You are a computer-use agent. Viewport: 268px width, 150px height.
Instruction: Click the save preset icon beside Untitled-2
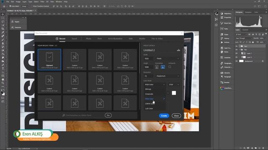click(x=178, y=50)
